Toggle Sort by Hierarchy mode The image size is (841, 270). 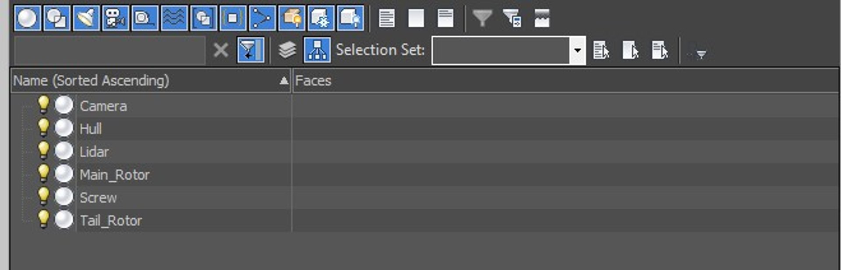317,50
